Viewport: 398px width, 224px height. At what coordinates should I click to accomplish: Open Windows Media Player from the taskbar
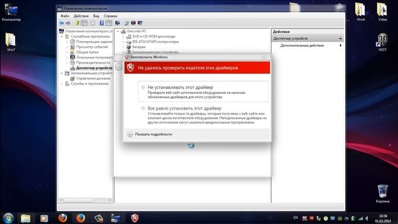click(44, 218)
